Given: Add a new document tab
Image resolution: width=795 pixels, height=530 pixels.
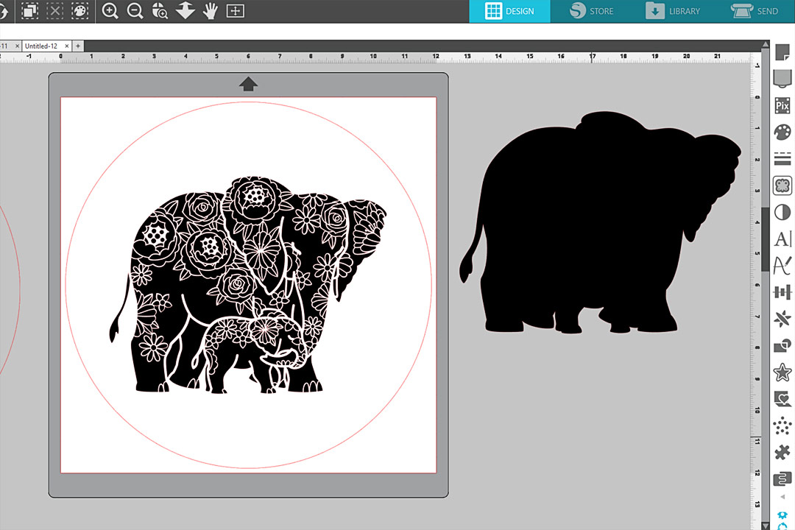Looking at the screenshot, I should point(78,46).
